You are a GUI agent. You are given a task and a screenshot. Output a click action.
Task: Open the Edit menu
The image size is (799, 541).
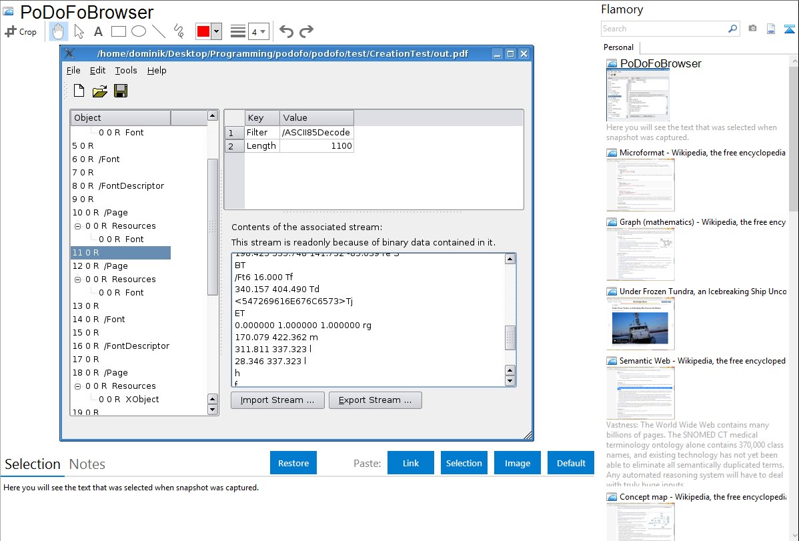[97, 70]
